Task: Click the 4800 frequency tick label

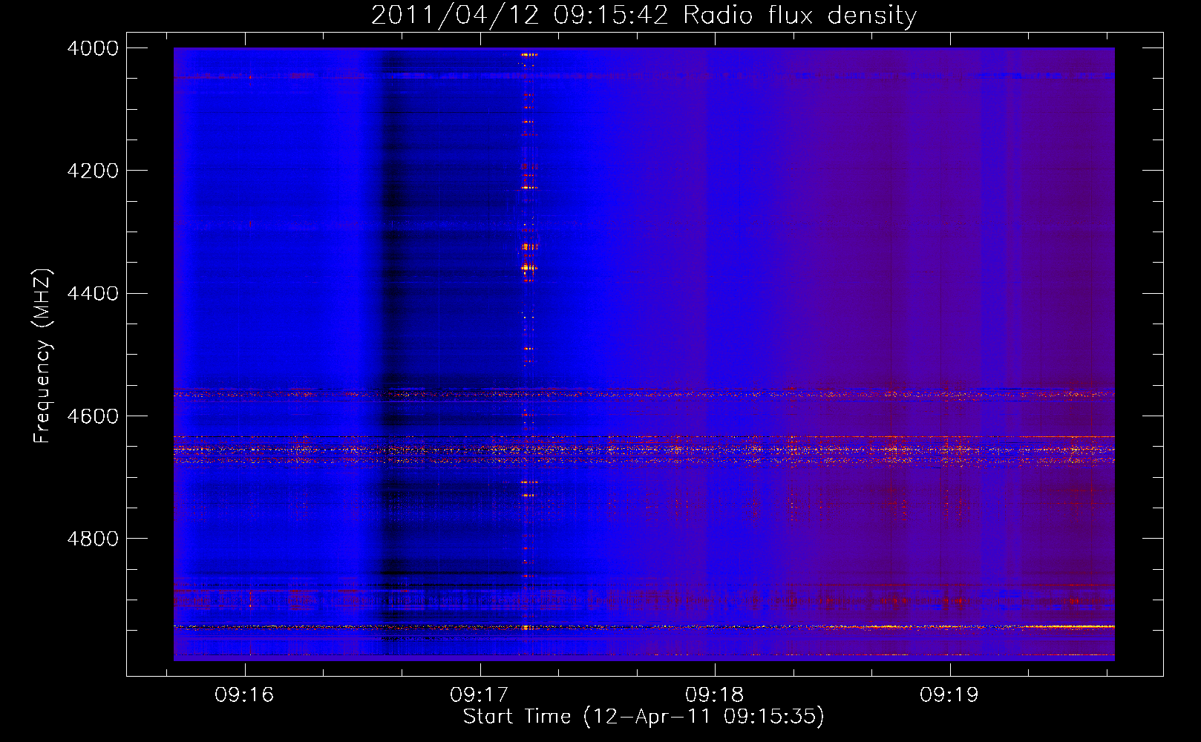Action: pos(93,539)
